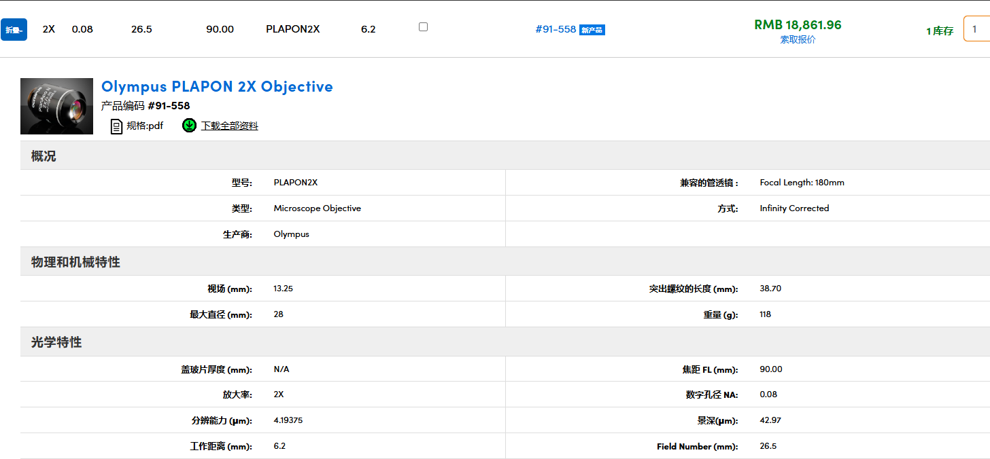Open the 规格:pdf specification link
The height and width of the screenshot is (459, 990).
pos(145,126)
